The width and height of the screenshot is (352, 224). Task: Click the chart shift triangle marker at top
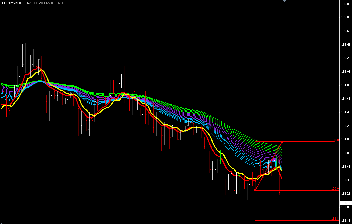pyautogui.click(x=285, y=1)
